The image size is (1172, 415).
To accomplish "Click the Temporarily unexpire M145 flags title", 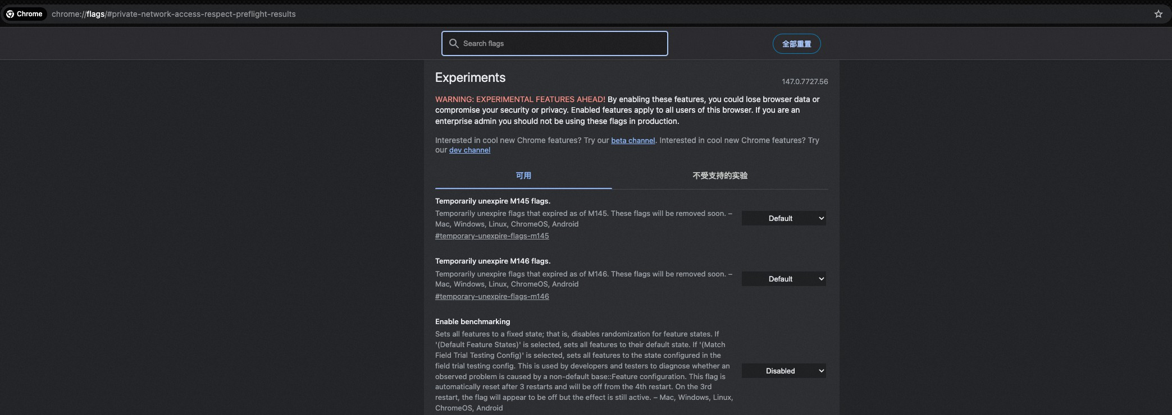I will [x=492, y=201].
